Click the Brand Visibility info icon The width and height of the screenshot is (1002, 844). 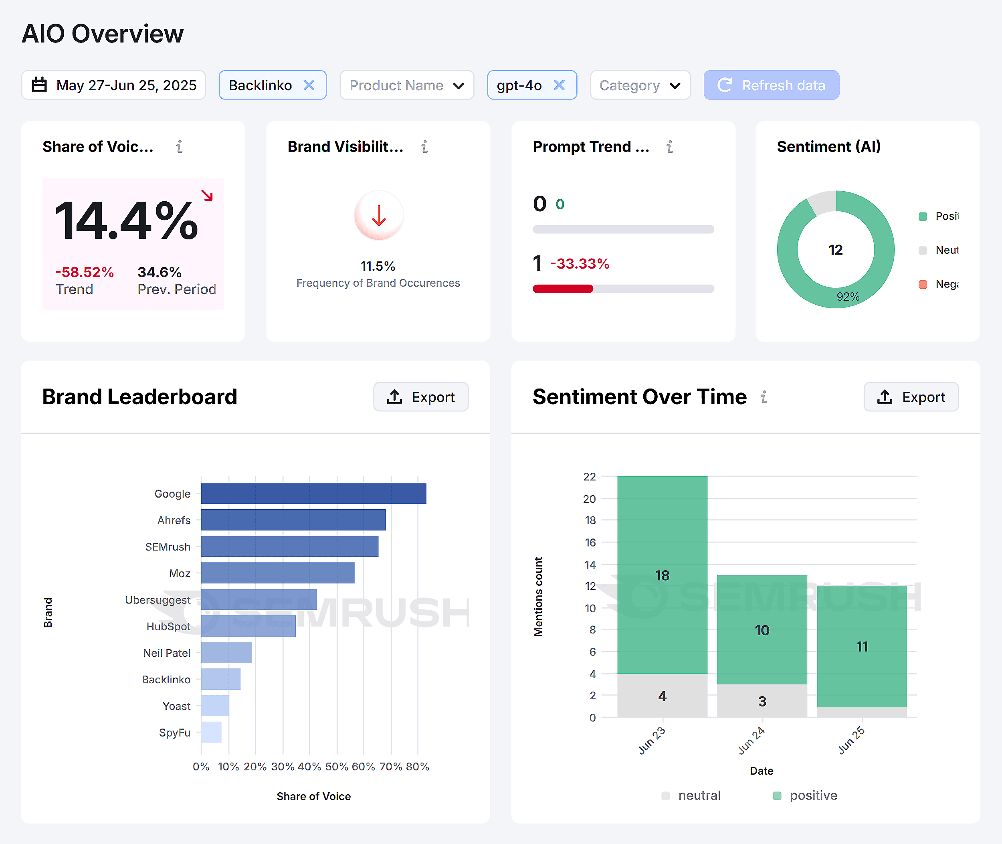click(424, 146)
